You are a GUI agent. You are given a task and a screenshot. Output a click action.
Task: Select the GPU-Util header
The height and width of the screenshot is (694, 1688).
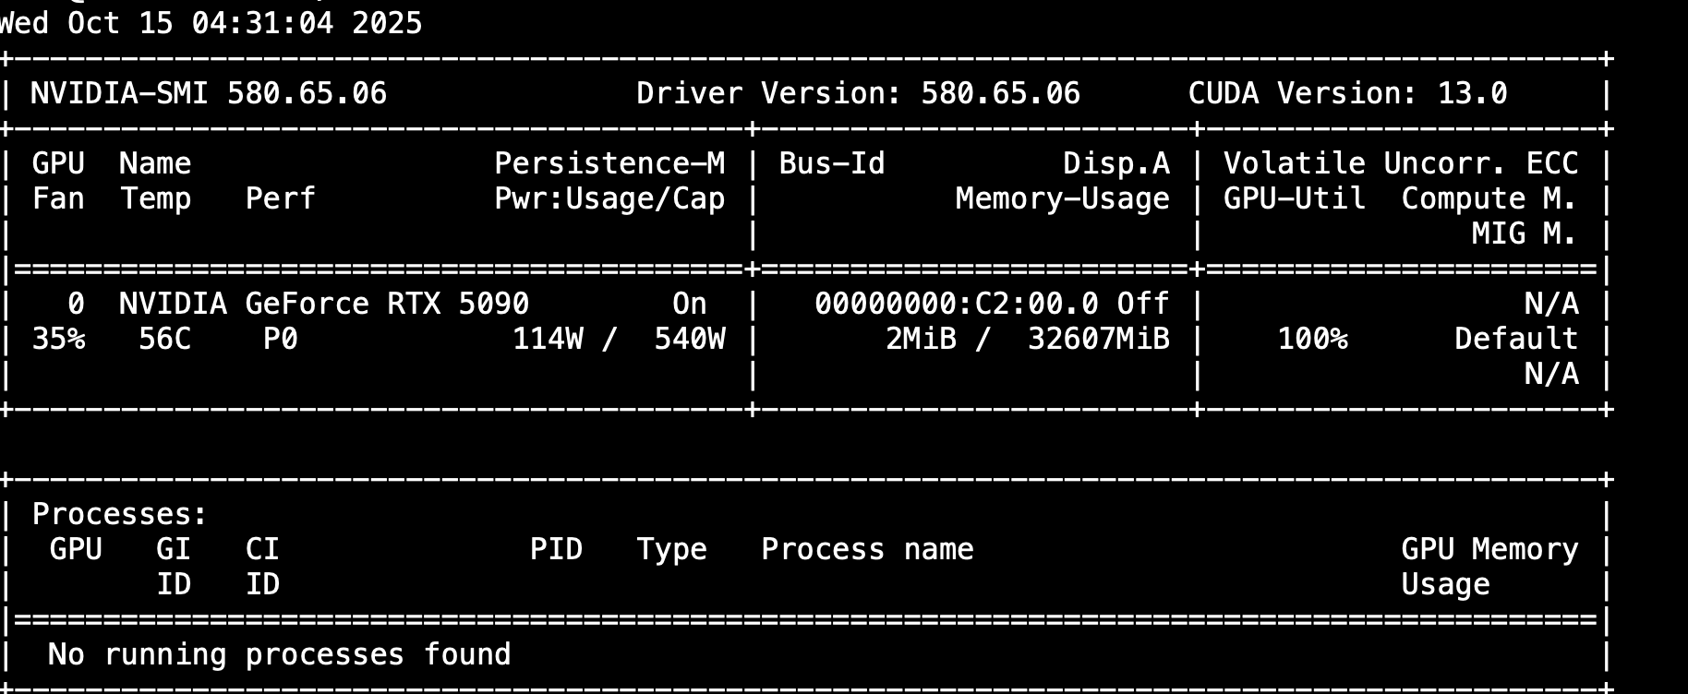click(1294, 198)
